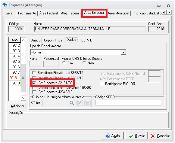Open Tipo de Recolhimento dropdown
175x143 pixels.
(x=123, y=52)
